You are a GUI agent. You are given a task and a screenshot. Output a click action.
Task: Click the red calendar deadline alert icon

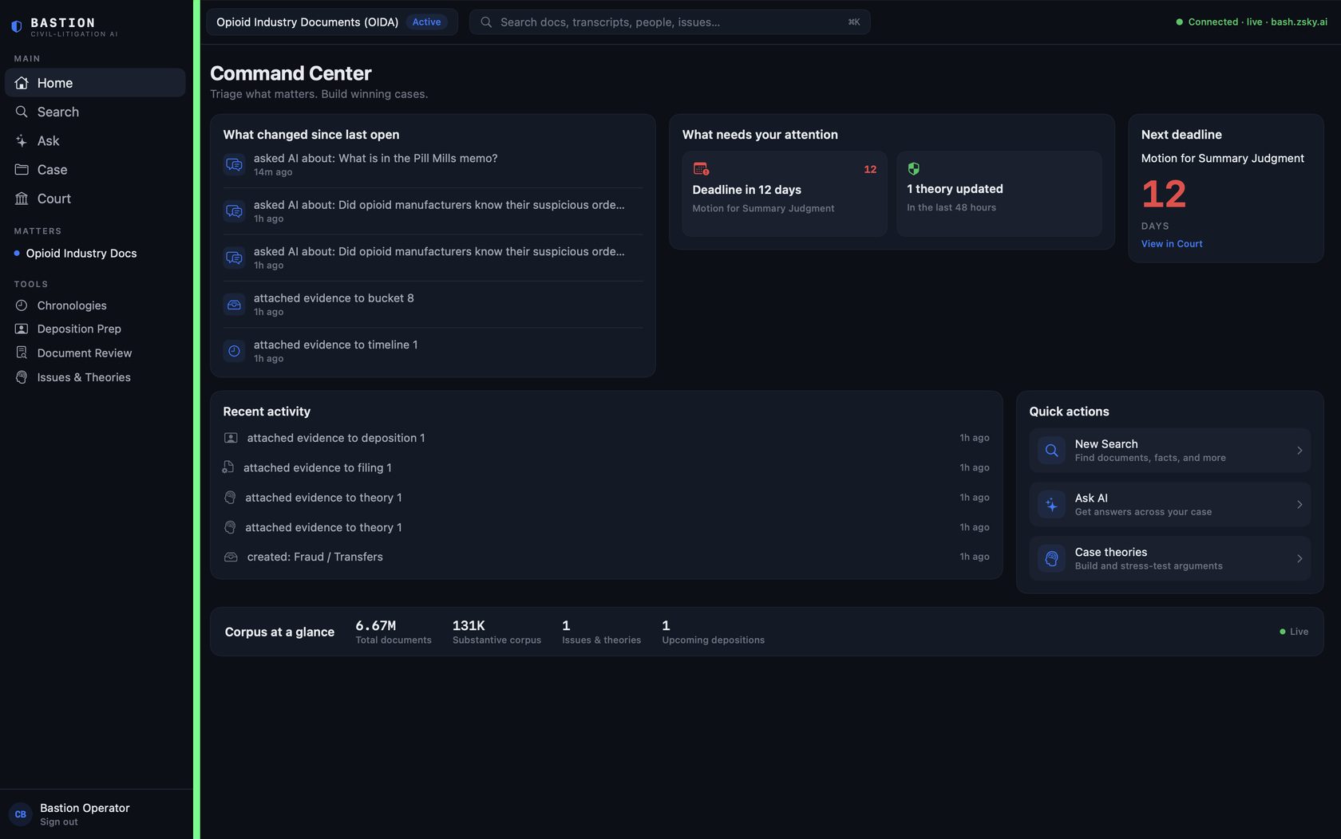pyautogui.click(x=701, y=169)
